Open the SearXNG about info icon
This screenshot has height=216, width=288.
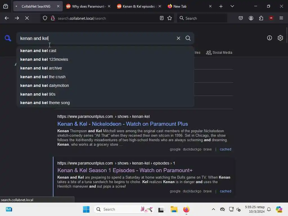click(x=269, y=38)
